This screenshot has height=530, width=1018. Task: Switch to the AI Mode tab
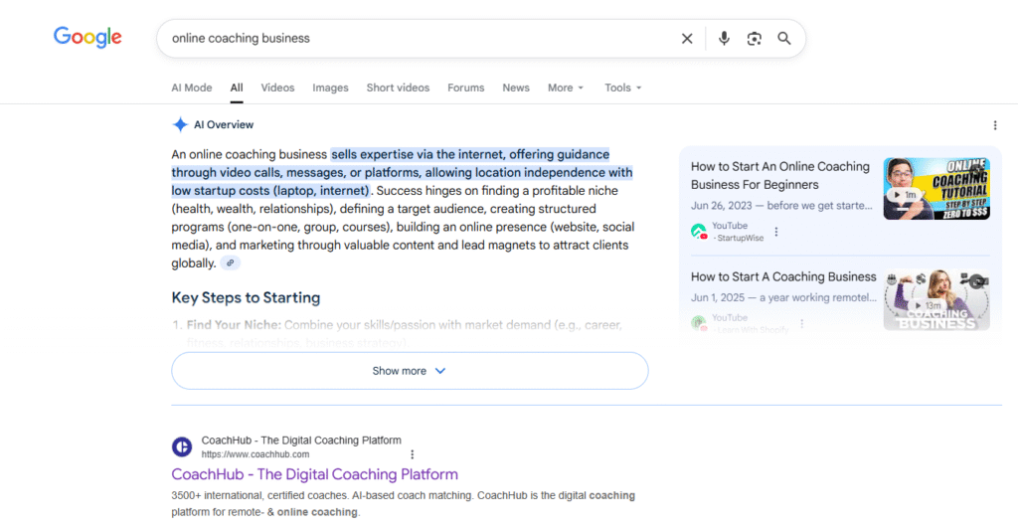191,88
